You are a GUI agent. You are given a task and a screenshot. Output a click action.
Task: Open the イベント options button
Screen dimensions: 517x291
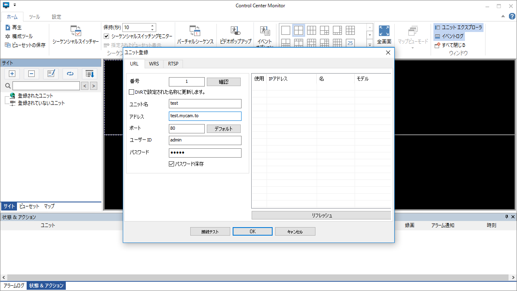point(265,36)
